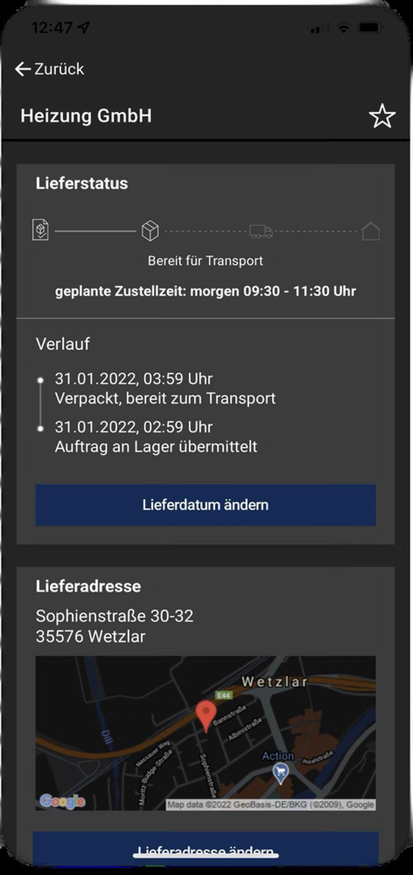
Task: Tap the back arrow icon
Action: click(x=23, y=69)
